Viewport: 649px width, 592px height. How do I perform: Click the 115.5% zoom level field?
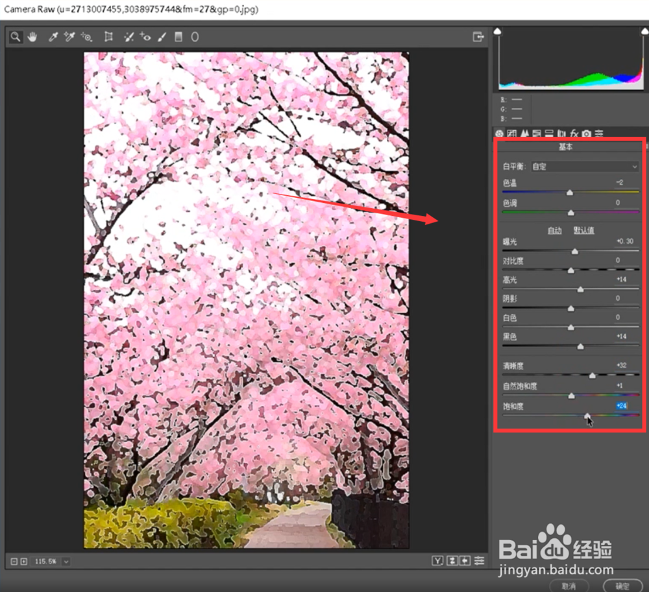pyautogui.click(x=45, y=562)
